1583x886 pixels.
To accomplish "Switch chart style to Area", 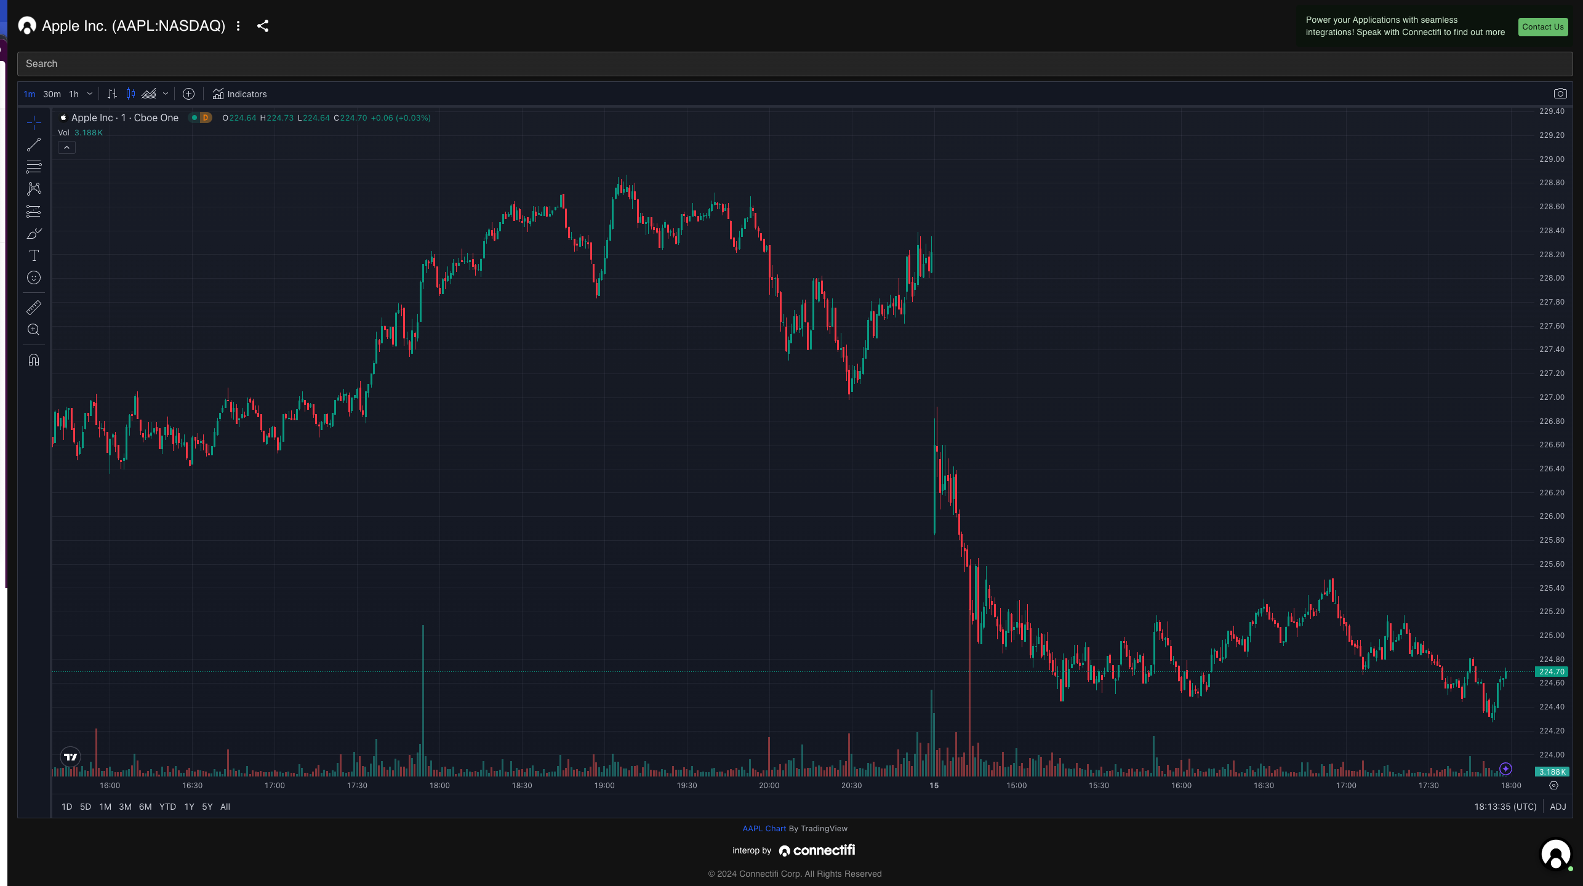I will point(149,94).
